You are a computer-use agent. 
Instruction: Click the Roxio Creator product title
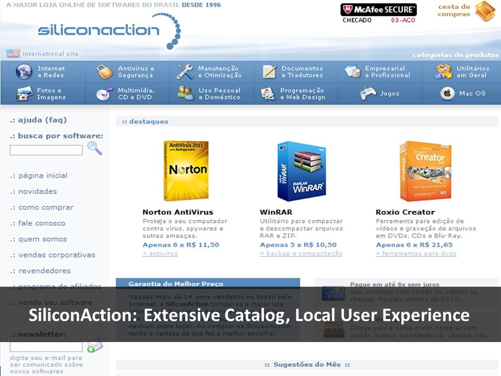tap(405, 212)
